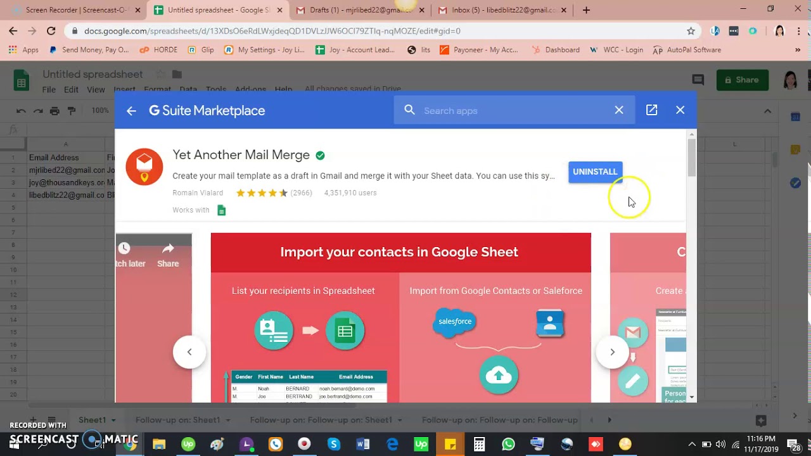Click Undo in Sheets toolbar

22,111
